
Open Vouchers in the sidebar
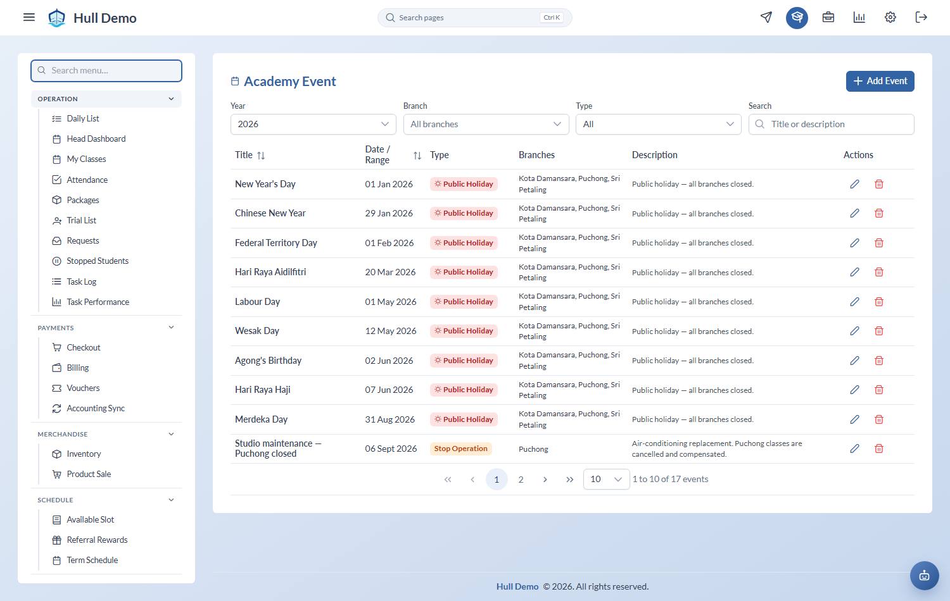[x=83, y=388]
